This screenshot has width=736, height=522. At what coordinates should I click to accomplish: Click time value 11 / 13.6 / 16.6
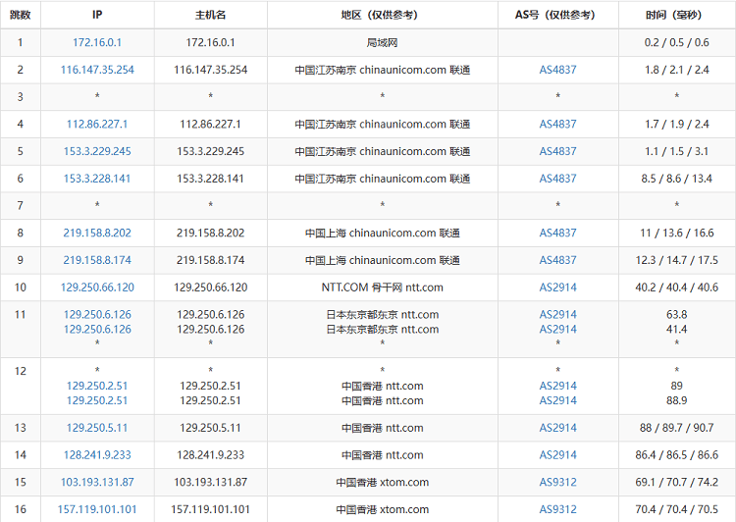pyautogui.click(x=676, y=234)
